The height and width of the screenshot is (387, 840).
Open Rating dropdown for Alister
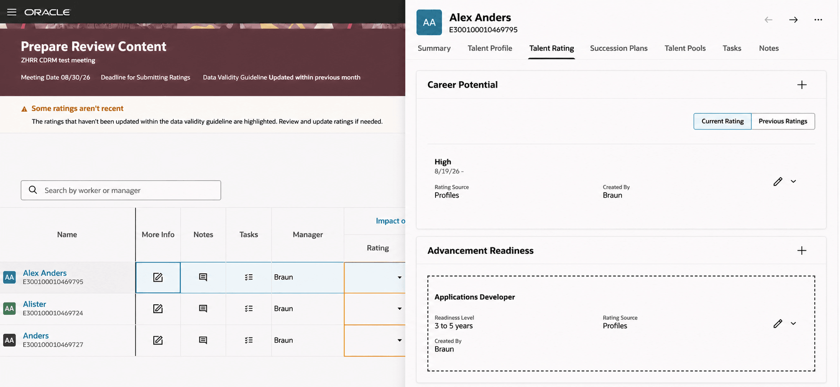click(x=399, y=309)
